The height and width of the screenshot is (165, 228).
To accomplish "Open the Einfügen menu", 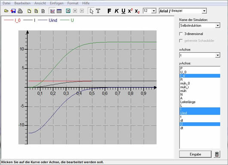I will coord(57,3).
